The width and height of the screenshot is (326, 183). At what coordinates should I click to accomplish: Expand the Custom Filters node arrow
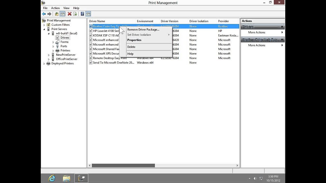(x=44, y=25)
